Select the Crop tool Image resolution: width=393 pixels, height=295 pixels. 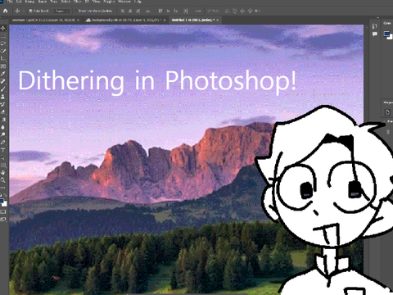pos(3,58)
